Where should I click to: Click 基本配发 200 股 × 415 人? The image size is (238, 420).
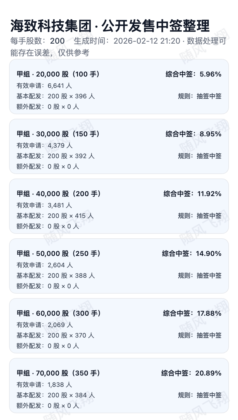coord(55,216)
